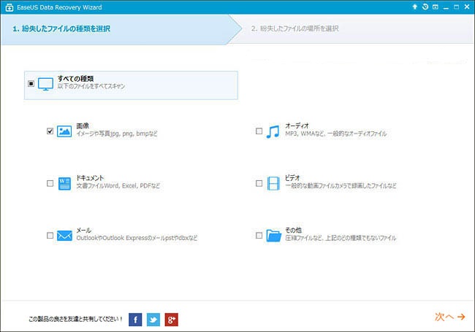
Task: Uncheck the 画像 checkbox
Action: point(50,131)
